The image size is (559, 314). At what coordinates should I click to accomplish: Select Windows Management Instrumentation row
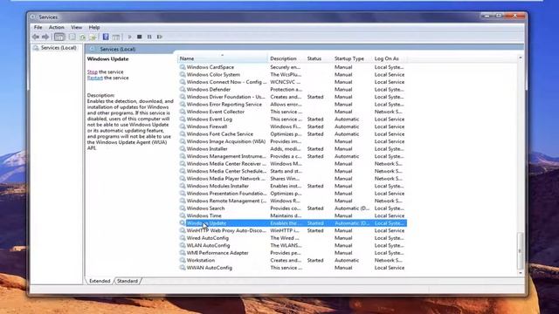(x=293, y=156)
